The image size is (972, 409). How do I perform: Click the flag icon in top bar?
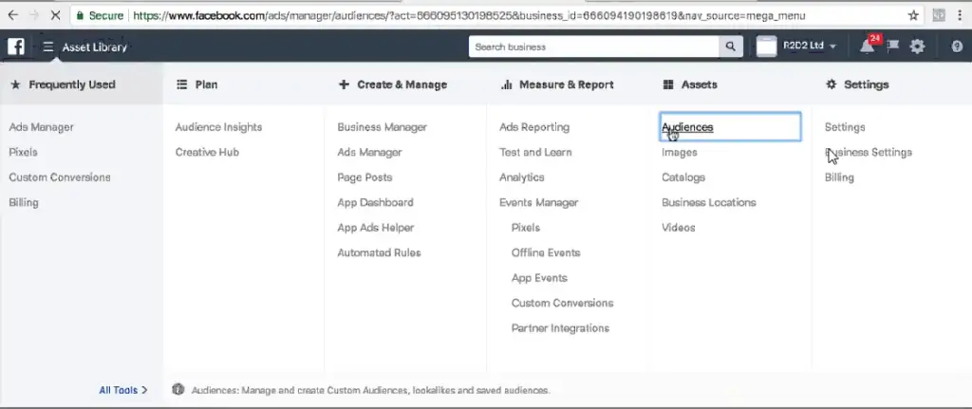[893, 46]
